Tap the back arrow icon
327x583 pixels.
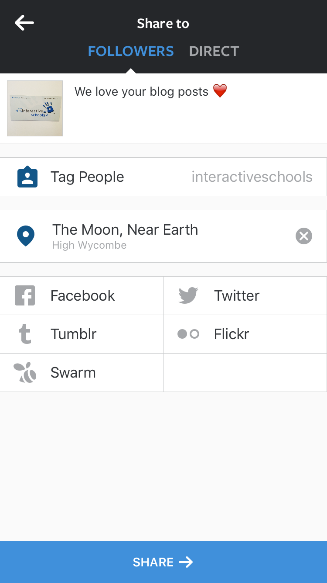coord(24,23)
